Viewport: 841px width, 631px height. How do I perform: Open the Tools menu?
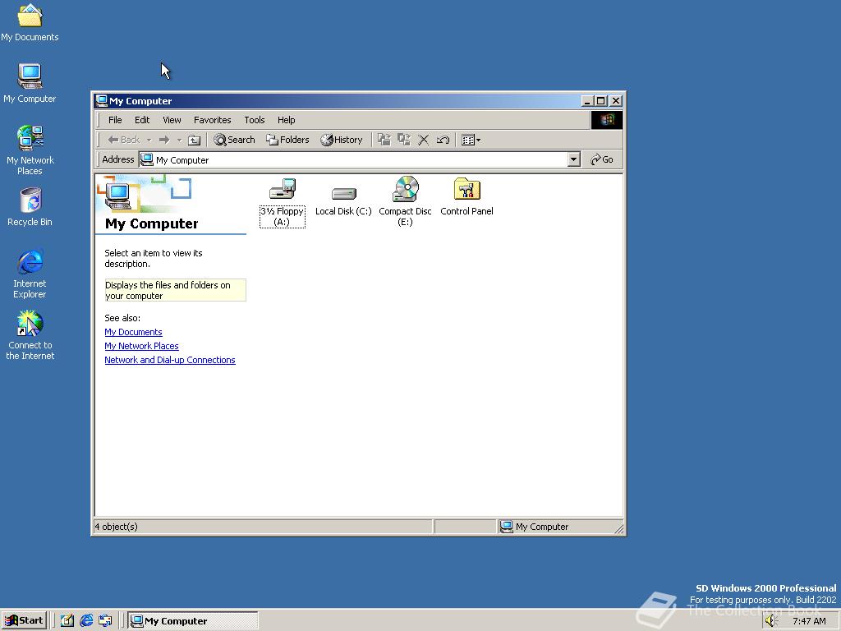click(255, 120)
